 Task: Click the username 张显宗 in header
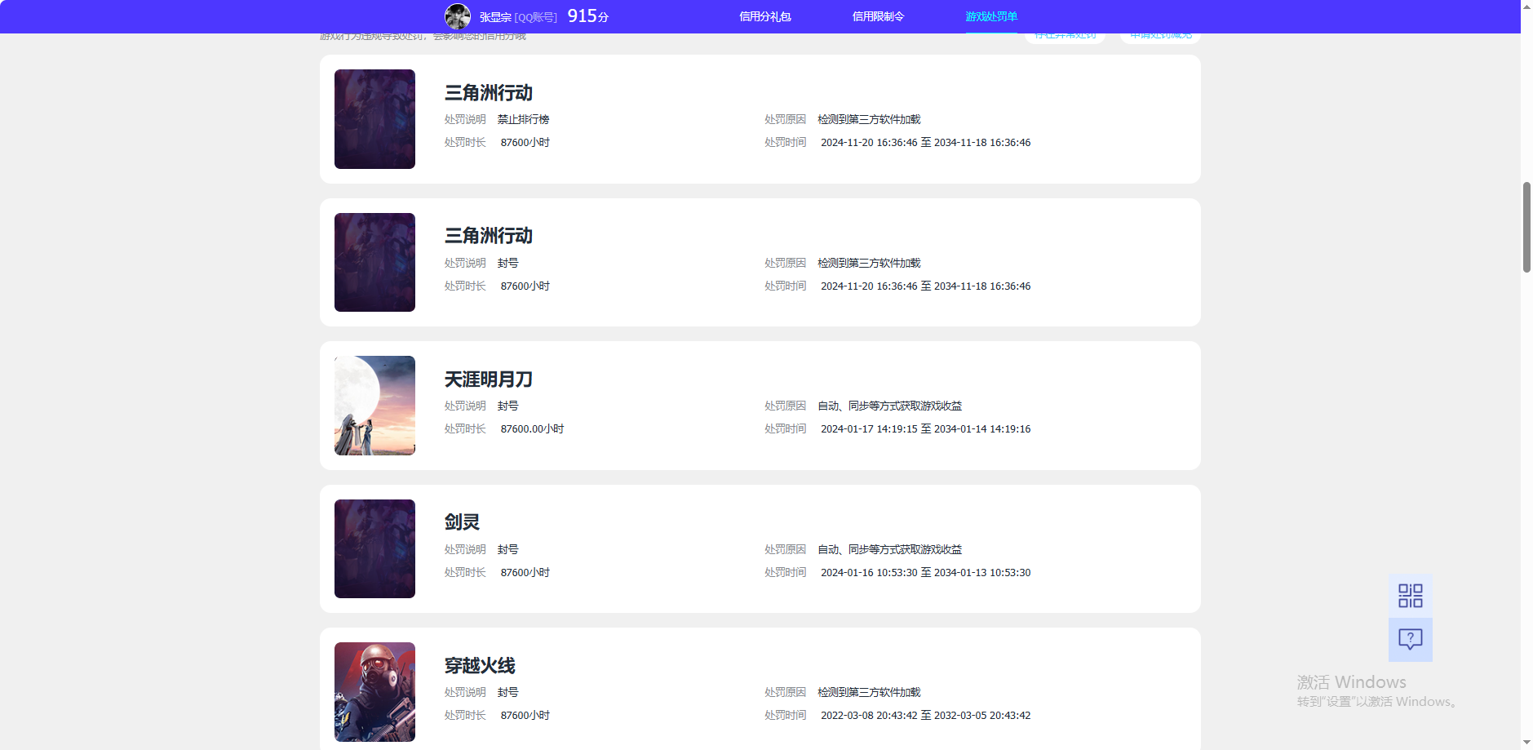click(495, 17)
